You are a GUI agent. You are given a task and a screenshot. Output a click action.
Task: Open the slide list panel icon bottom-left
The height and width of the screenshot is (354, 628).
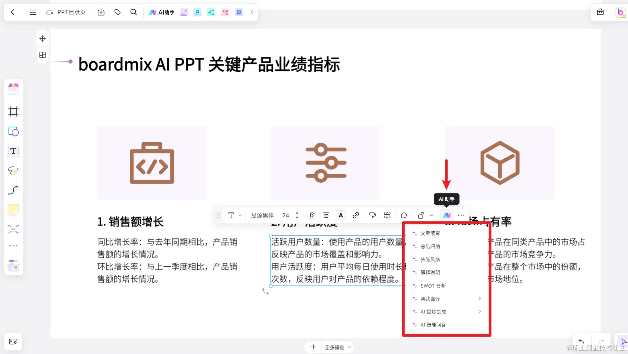click(x=13, y=342)
